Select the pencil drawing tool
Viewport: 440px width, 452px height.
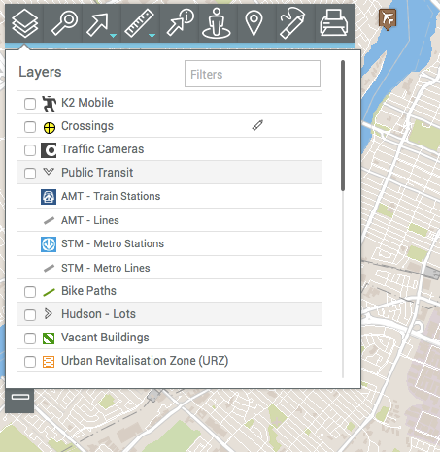[x=292, y=23]
